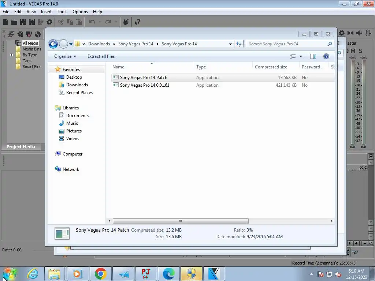Click Google Chrome icon on taskbar
This screenshot has width=375, height=281.
tap(100, 274)
